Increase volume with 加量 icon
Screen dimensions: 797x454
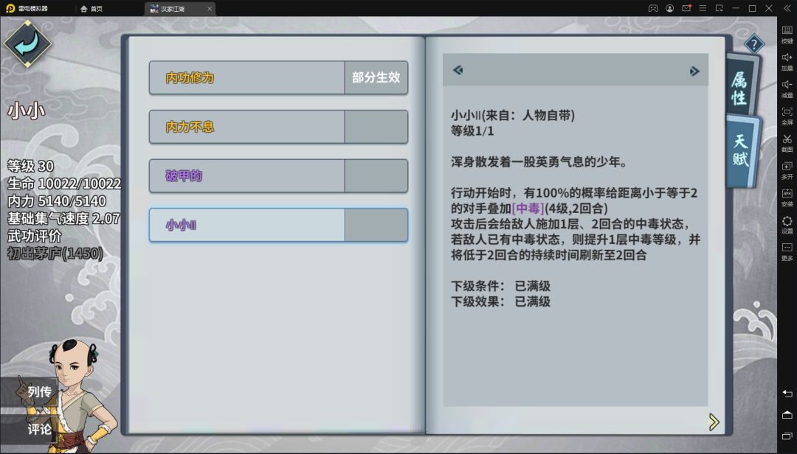coord(787,61)
